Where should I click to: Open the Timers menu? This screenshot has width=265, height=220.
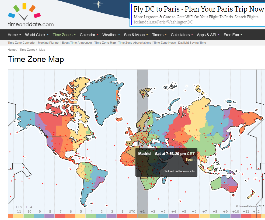click(158, 35)
